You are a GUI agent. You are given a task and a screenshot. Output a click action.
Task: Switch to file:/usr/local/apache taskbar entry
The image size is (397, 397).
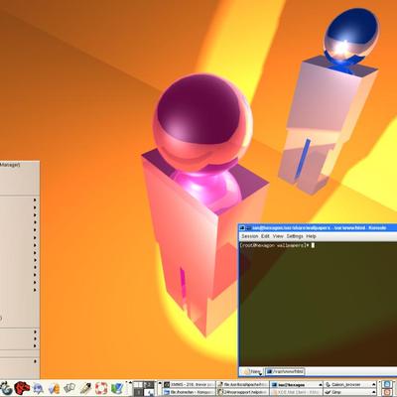click(x=242, y=385)
